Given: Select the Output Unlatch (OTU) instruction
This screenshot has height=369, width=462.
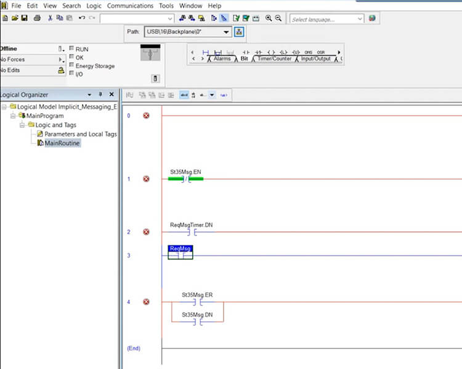Looking at the screenshot, I should coord(296,52).
